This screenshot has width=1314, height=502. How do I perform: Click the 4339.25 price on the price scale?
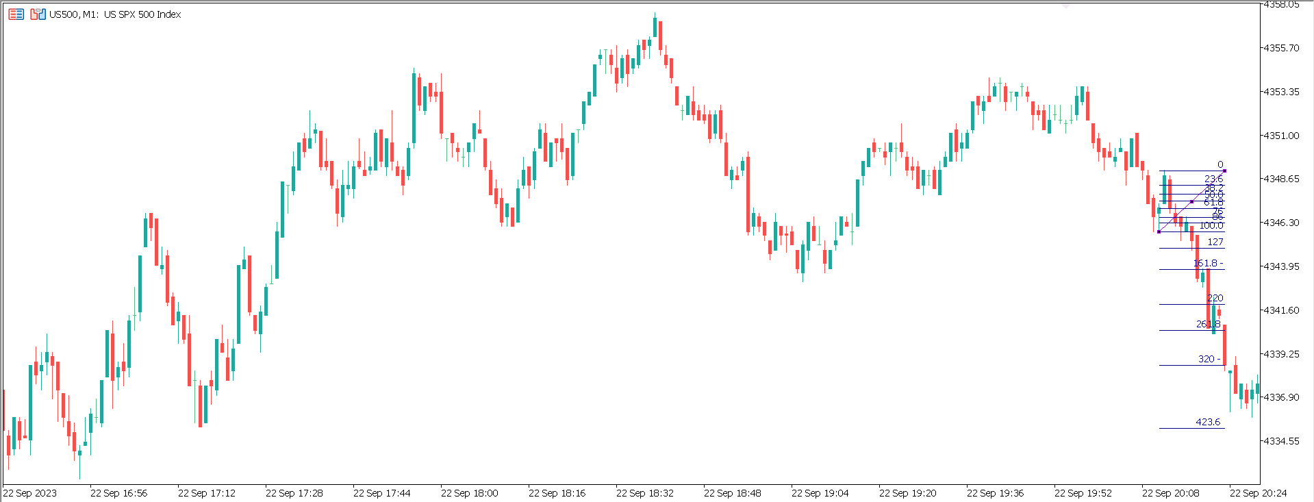tap(1281, 354)
